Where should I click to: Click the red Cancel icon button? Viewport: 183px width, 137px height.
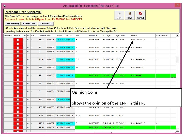140,15
